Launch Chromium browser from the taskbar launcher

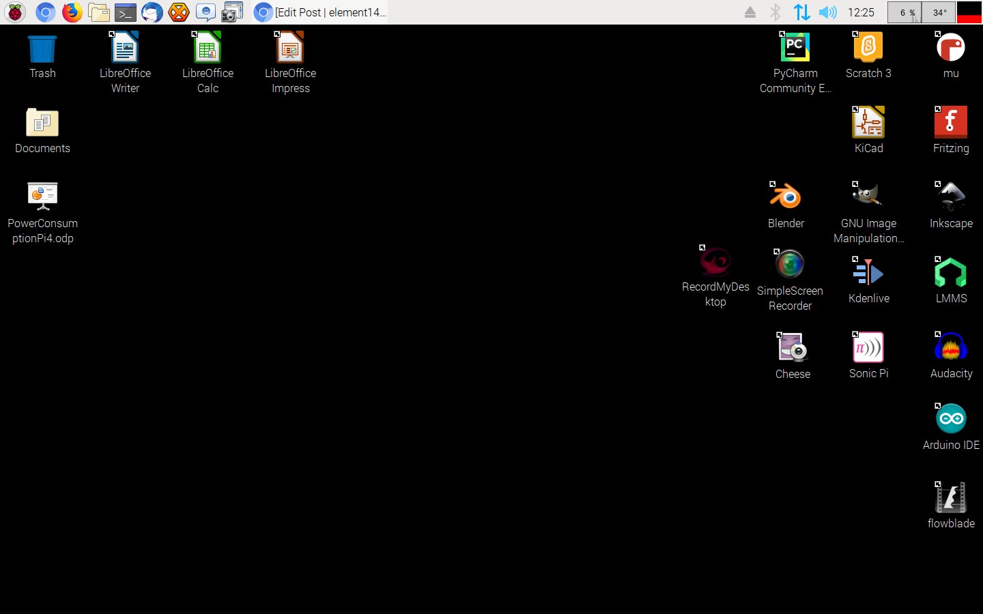[x=45, y=12]
